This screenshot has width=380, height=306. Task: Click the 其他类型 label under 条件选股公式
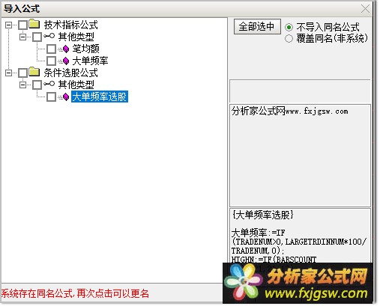point(76,85)
